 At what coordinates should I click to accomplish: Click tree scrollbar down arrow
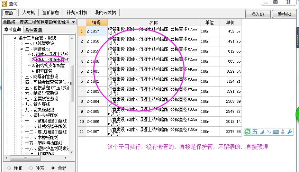click(72, 152)
